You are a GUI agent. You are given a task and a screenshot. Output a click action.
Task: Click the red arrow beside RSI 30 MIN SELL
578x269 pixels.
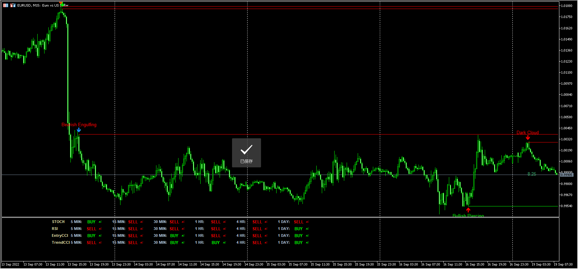coord(183,229)
